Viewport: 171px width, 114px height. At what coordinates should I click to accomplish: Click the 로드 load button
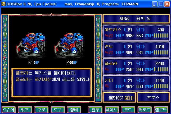128,110
